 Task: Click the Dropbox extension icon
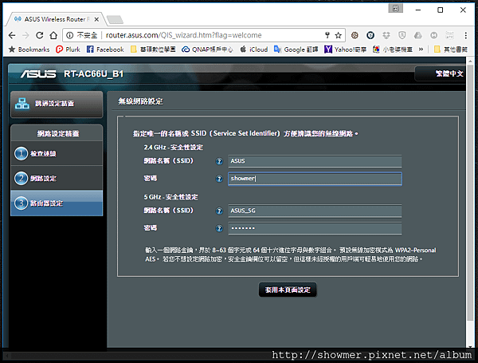[386, 35]
